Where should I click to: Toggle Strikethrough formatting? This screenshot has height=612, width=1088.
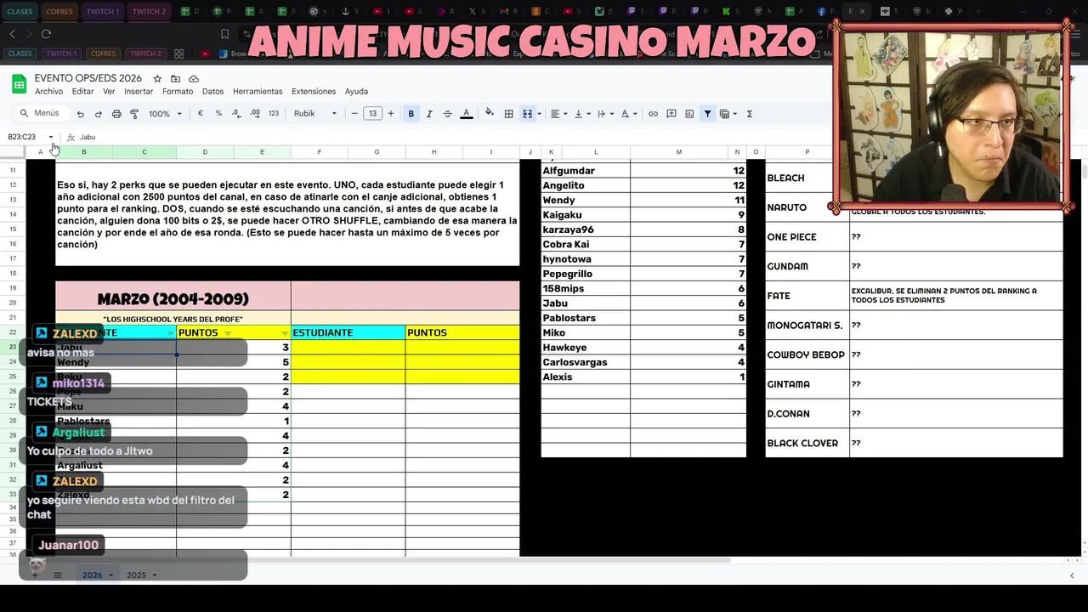(447, 114)
